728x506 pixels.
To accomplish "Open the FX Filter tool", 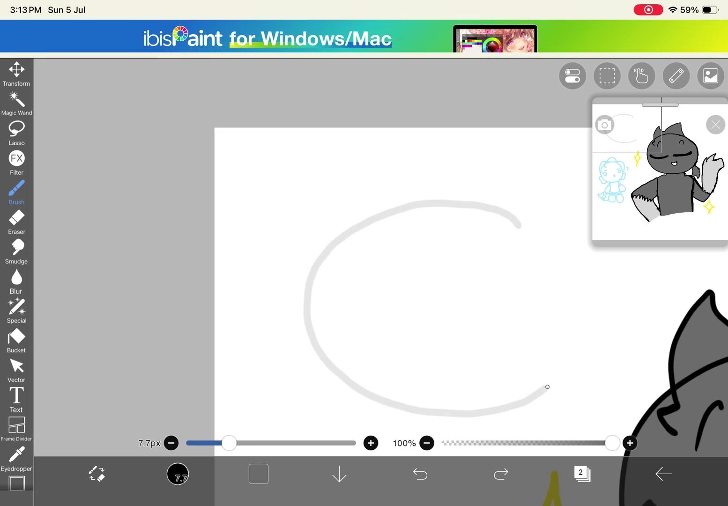I will [x=16, y=163].
